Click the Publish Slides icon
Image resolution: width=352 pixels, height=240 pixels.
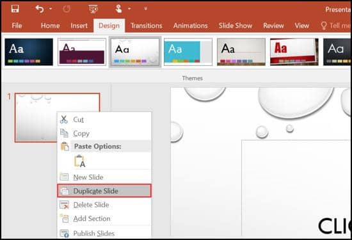(64, 233)
